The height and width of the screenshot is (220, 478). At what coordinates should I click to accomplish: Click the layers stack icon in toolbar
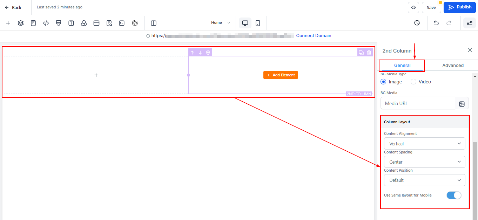pyautogui.click(x=21, y=23)
